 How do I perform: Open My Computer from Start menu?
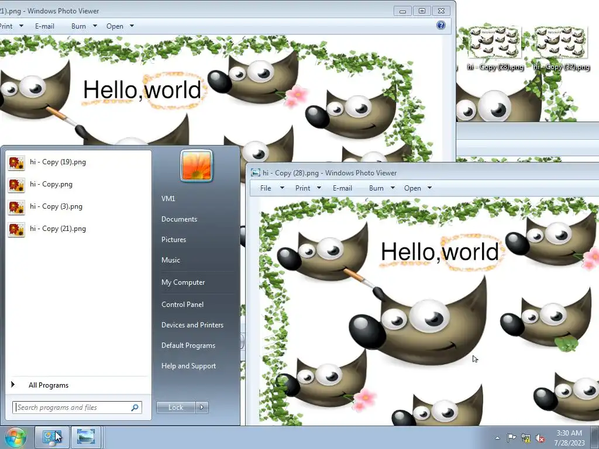(x=183, y=282)
